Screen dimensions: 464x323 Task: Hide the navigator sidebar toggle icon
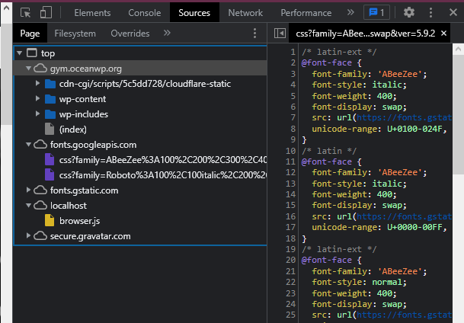(280, 33)
